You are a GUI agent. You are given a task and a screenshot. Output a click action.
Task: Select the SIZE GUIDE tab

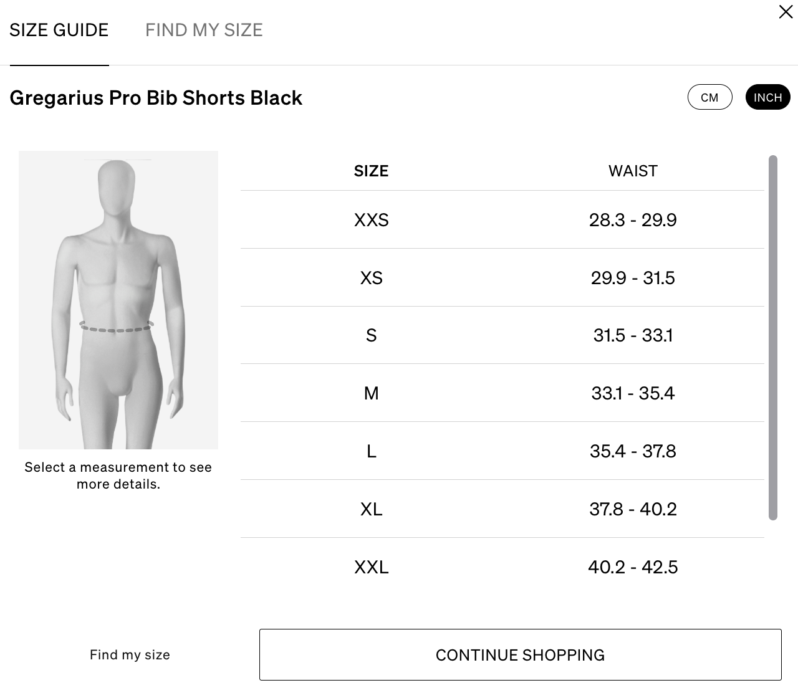coord(59,30)
